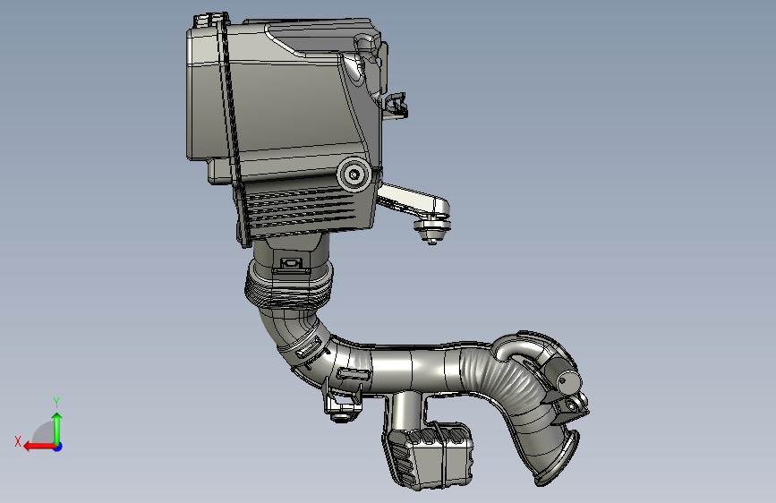Select the flared outlet flange at hose end

point(559,460)
